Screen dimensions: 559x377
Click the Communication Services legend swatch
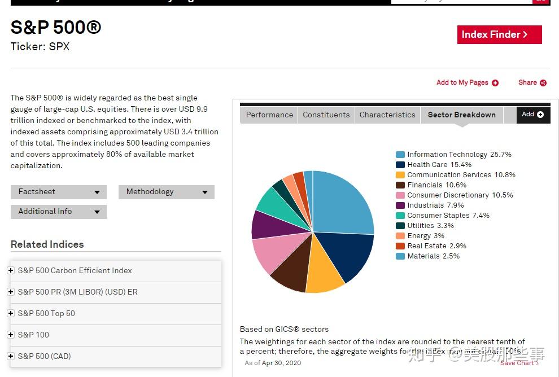click(x=400, y=175)
